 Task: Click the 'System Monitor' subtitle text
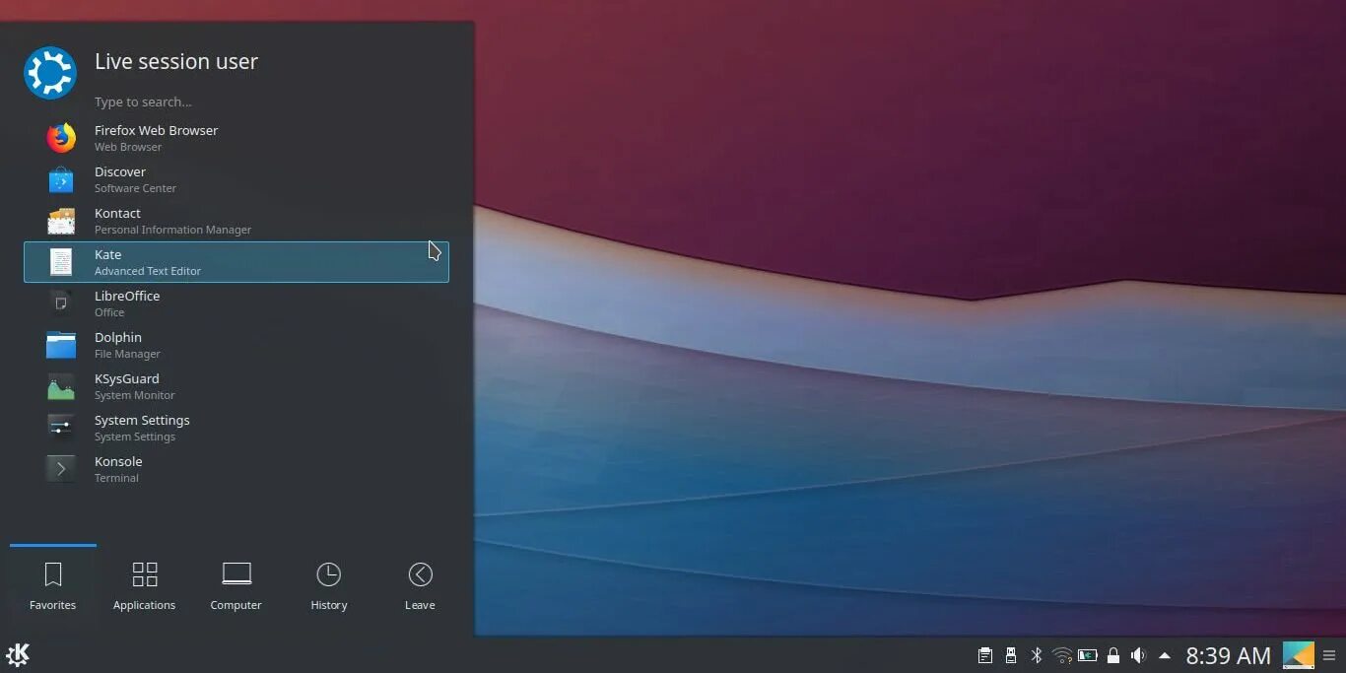click(x=134, y=395)
